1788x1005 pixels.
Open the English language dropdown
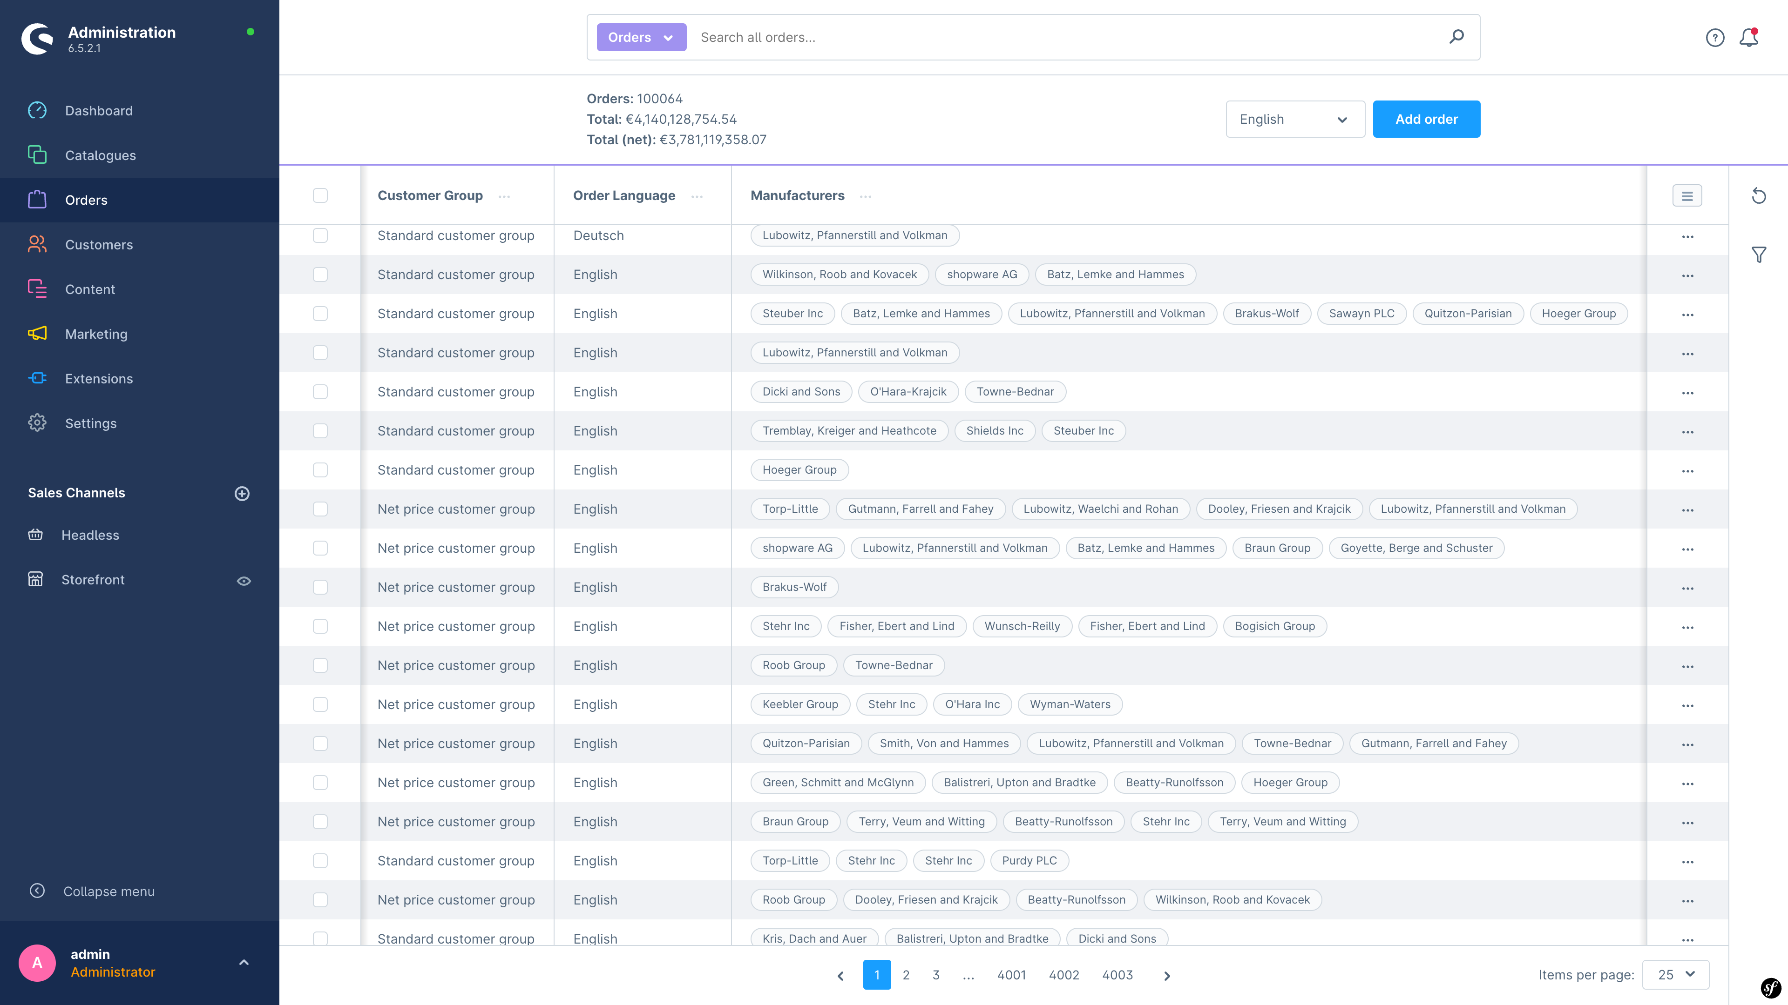[x=1294, y=119]
